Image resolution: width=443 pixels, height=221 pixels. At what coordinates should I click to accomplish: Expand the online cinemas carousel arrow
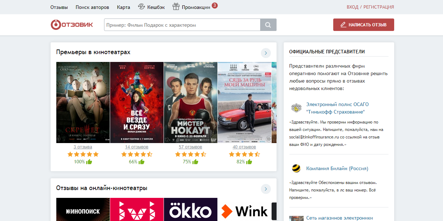pos(266,189)
